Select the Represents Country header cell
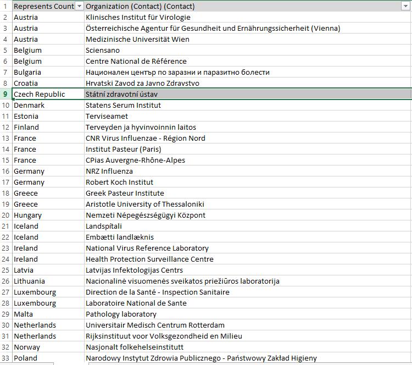Viewport: 412px width, 365px height. coord(48,6)
